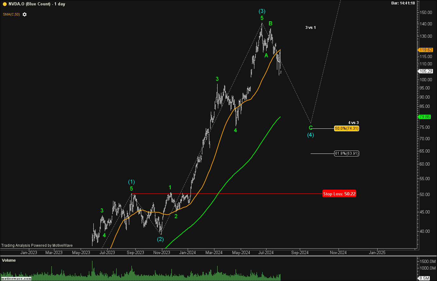Select the 50.0%(74.31) retracement label
437x281 pixels.
coord(346,128)
